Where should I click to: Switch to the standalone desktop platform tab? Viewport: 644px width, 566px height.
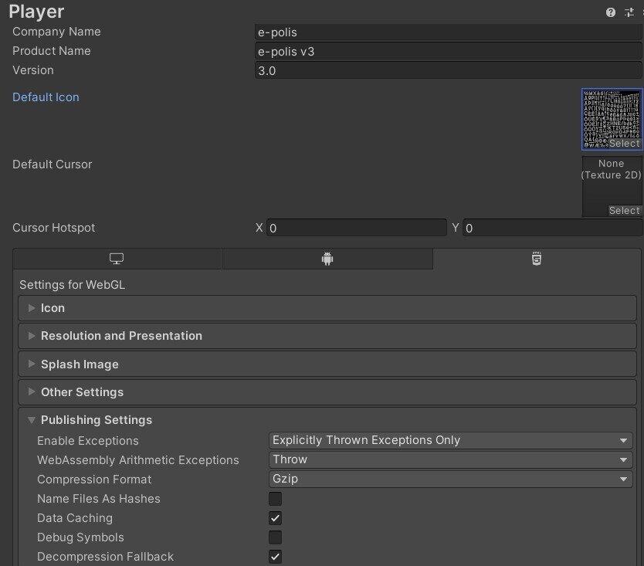tap(117, 259)
